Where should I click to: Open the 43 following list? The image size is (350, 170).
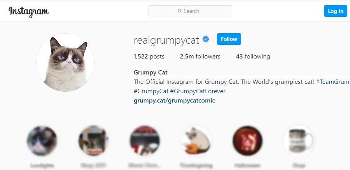point(253,57)
